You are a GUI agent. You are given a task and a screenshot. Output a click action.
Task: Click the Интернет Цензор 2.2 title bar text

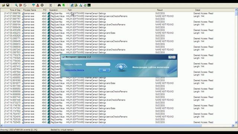(78, 57)
